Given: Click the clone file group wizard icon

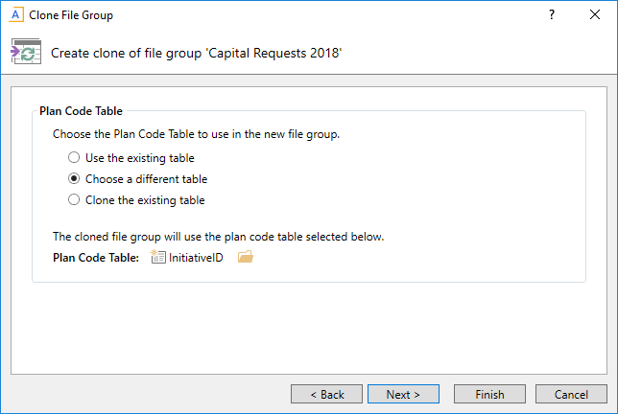Looking at the screenshot, I should coord(24,53).
